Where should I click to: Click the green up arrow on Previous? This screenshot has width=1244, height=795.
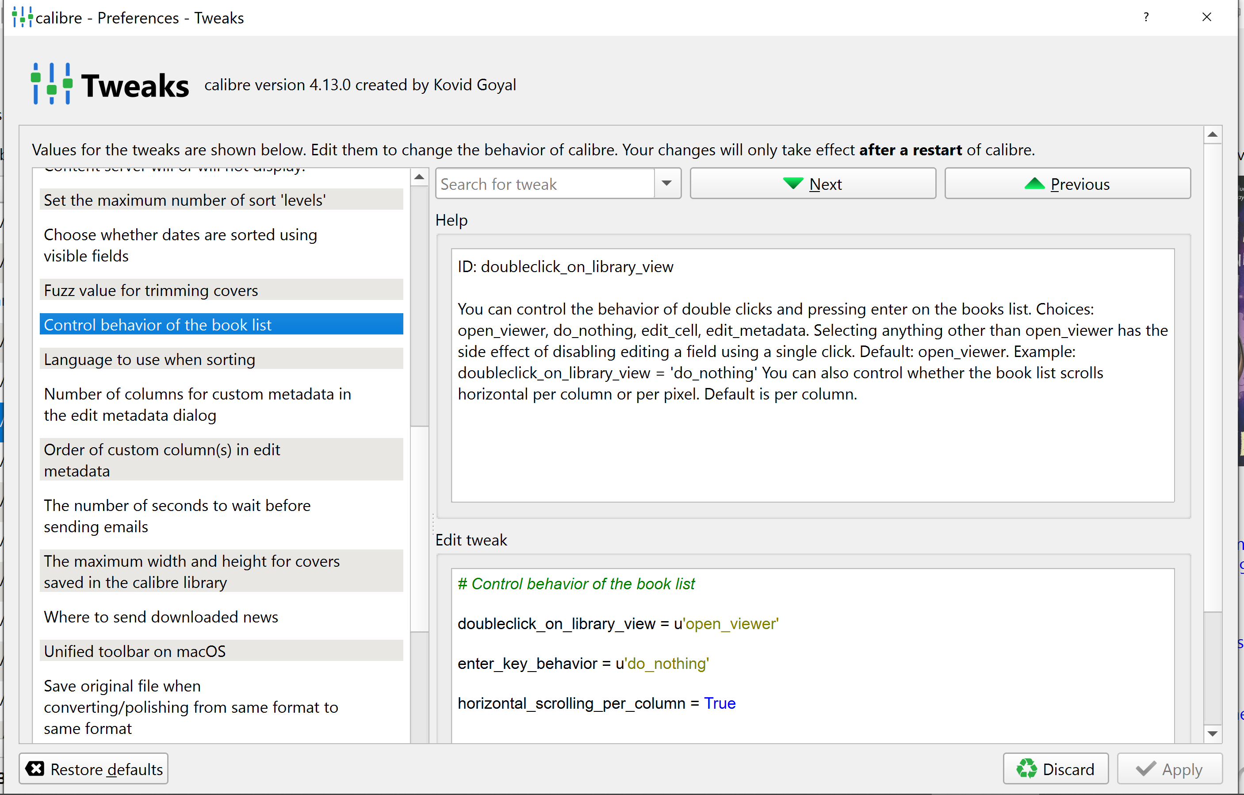pyautogui.click(x=1034, y=184)
